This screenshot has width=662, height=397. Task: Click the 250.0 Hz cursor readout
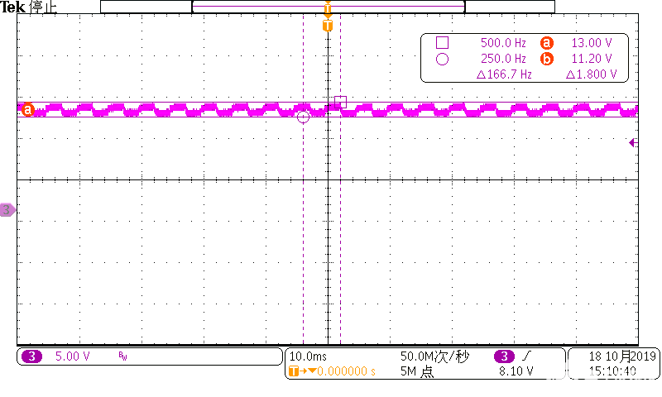[x=503, y=59]
